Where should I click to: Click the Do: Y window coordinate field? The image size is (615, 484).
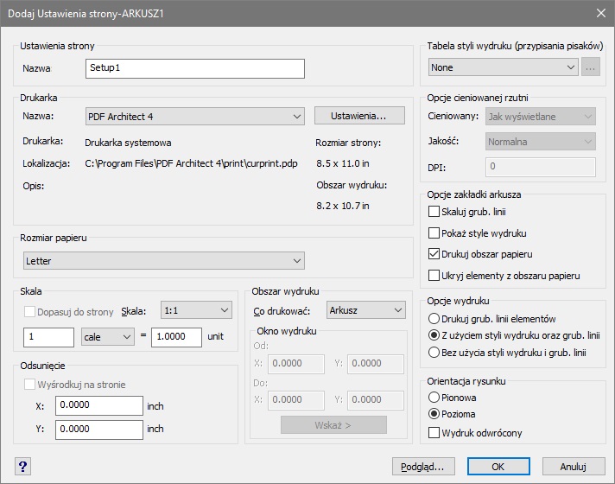tap(376, 400)
